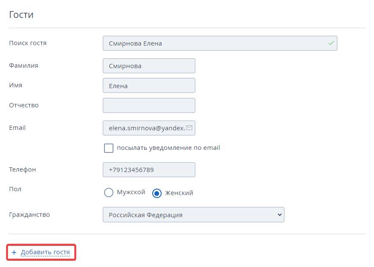Focus the Фамилия field with Смирнова
Viewport: 374px width, 267px height.
149,66
